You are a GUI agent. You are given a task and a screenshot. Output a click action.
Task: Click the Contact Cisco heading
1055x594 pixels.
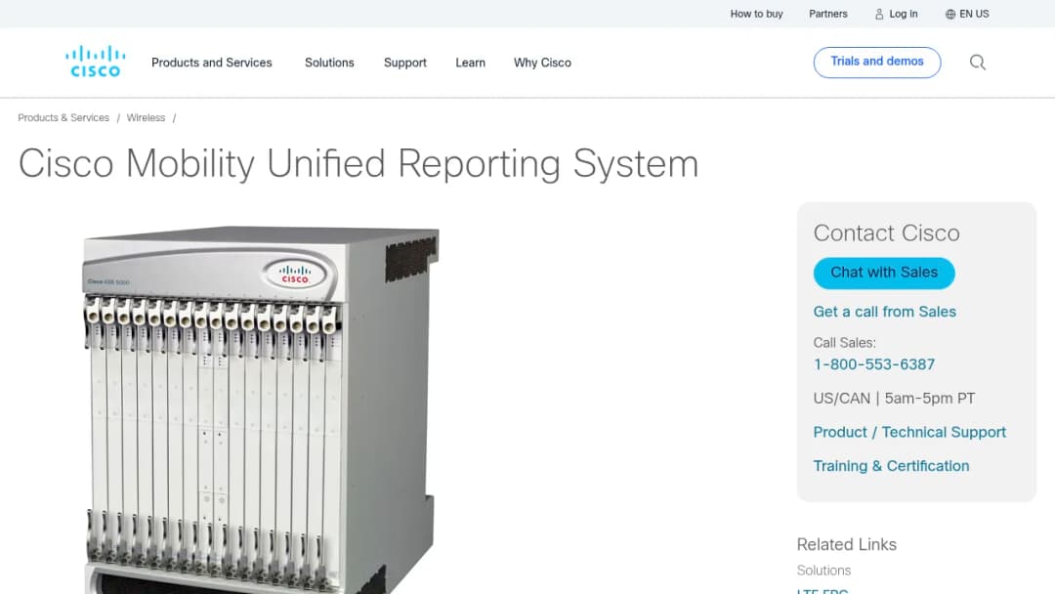click(x=886, y=233)
